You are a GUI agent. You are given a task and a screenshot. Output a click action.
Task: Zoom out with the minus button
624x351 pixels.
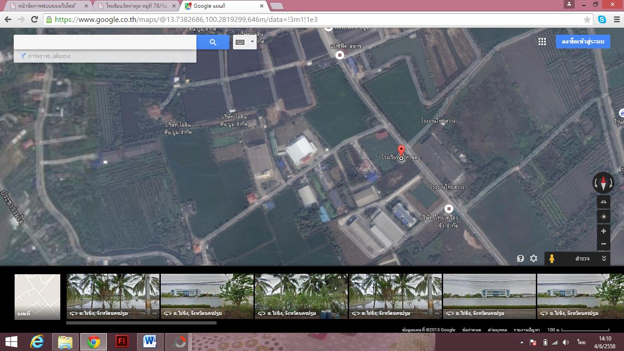click(603, 244)
